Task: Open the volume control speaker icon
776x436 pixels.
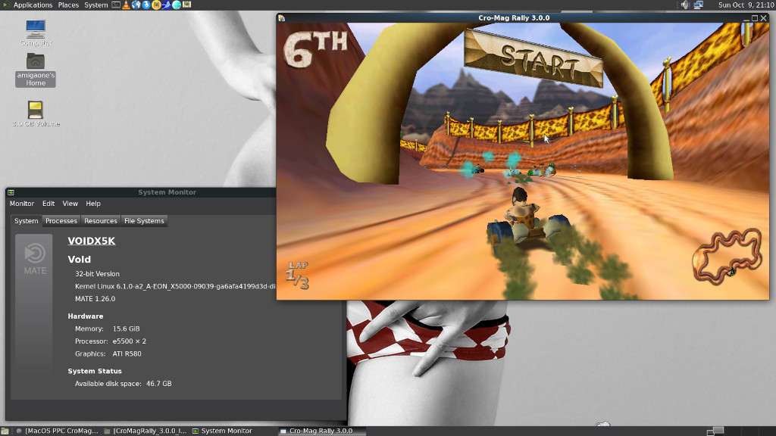Action: tap(685, 5)
